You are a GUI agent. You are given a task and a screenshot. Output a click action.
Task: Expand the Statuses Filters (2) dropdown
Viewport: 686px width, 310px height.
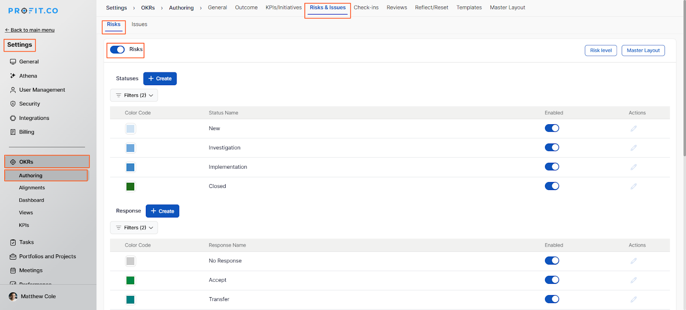pos(134,95)
